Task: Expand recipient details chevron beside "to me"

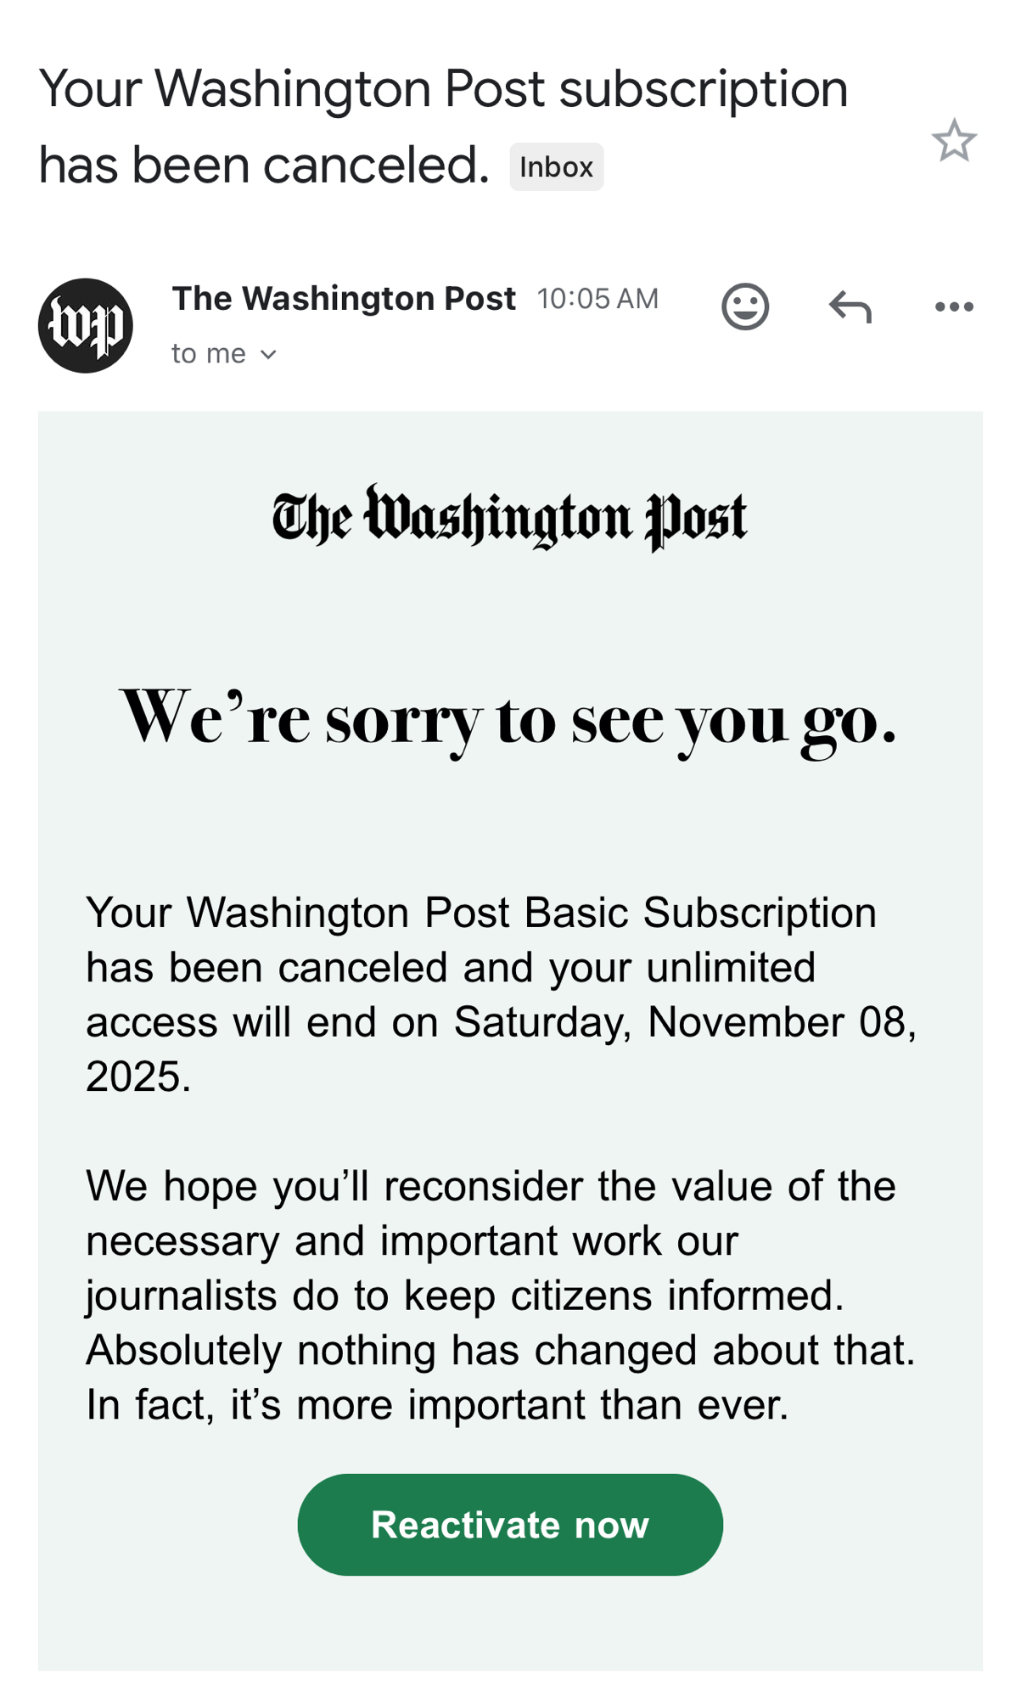Action: coord(268,354)
